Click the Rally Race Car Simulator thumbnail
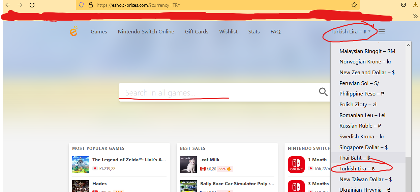 (x=188, y=186)
